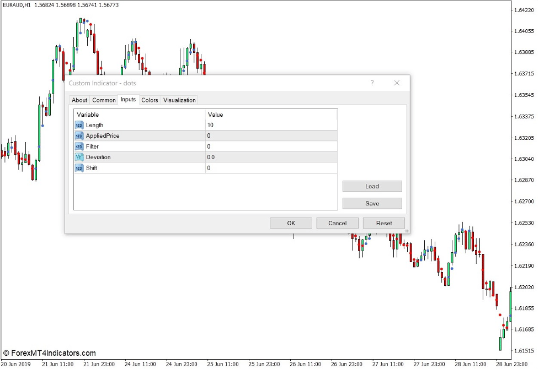
Task: Dismiss the dialog using Cancel
Action: 337,223
